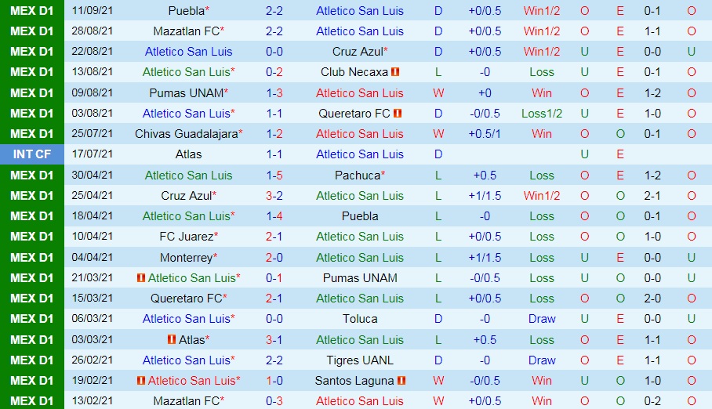Click the 1-3 score of Pumas UNAM match
The height and width of the screenshot is (409, 712).
[274, 93]
